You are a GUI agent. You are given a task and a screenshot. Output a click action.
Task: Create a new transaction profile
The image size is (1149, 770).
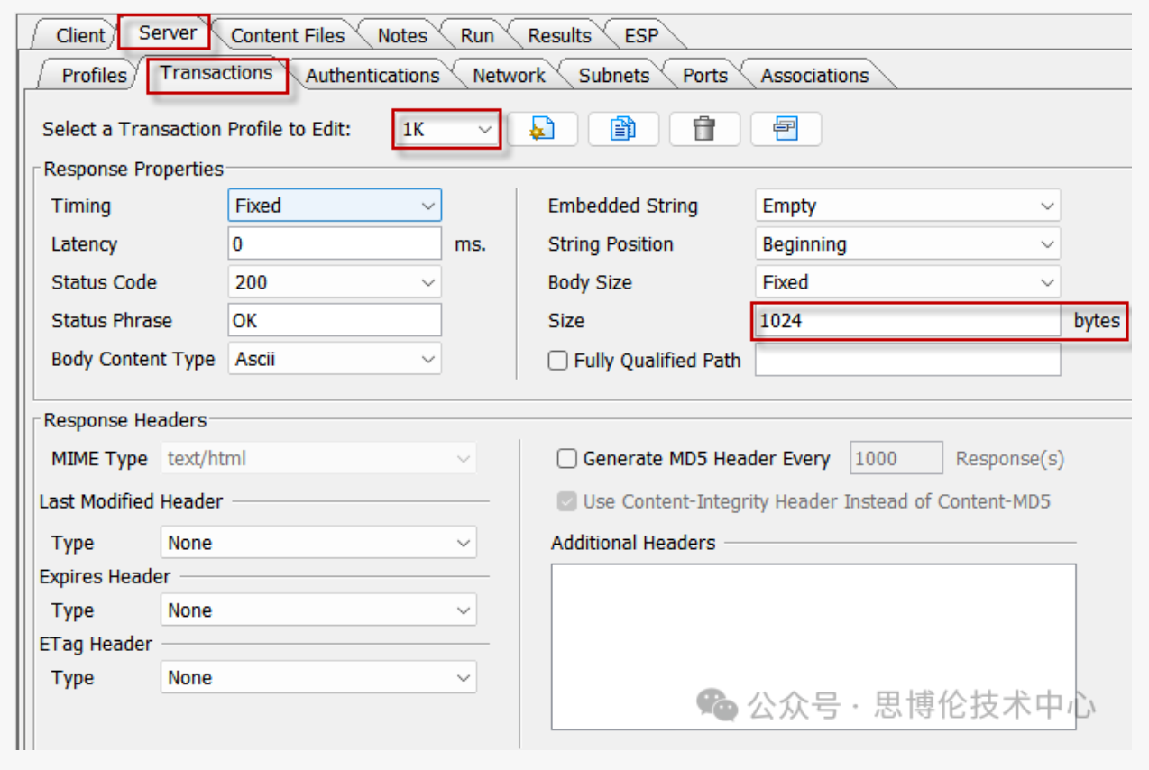tap(541, 129)
